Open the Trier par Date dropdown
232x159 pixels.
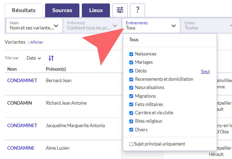tap(34, 58)
